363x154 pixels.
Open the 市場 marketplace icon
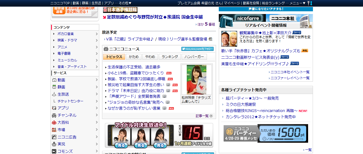pos(54,130)
